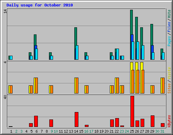
Task: Click the day label "21" on x-axis
Action: pyautogui.click(x=112, y=131)
